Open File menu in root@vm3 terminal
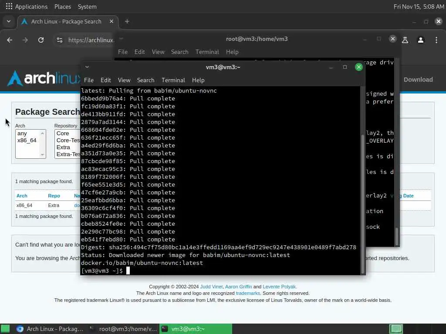 tap(122, 52)
